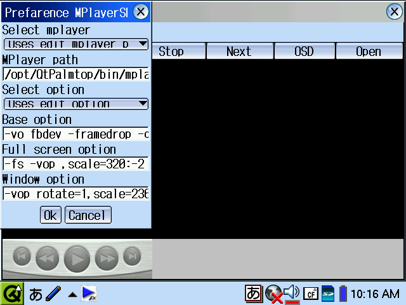Image resolution: width=406 pixels, height=305 pixels.
Task: Click the Full screen option field
Action: click(76, 164)
